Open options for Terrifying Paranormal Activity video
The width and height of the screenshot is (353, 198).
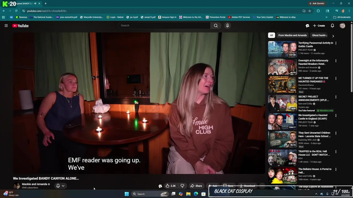click(336, 43)
